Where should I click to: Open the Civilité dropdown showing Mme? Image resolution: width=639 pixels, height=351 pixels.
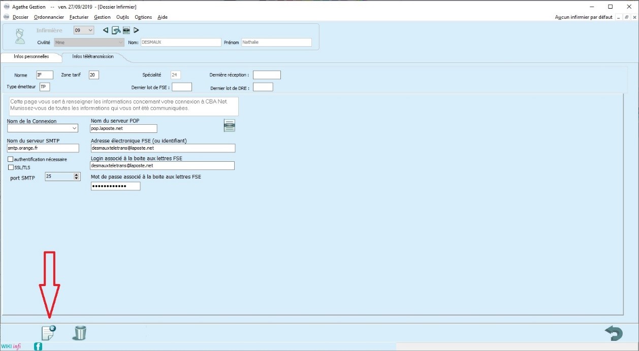click(120, 43)
